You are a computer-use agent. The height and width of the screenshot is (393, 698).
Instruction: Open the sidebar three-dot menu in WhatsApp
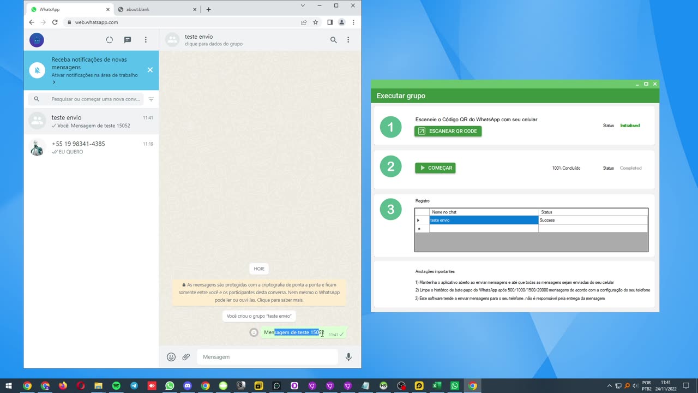tap(146, 40)
